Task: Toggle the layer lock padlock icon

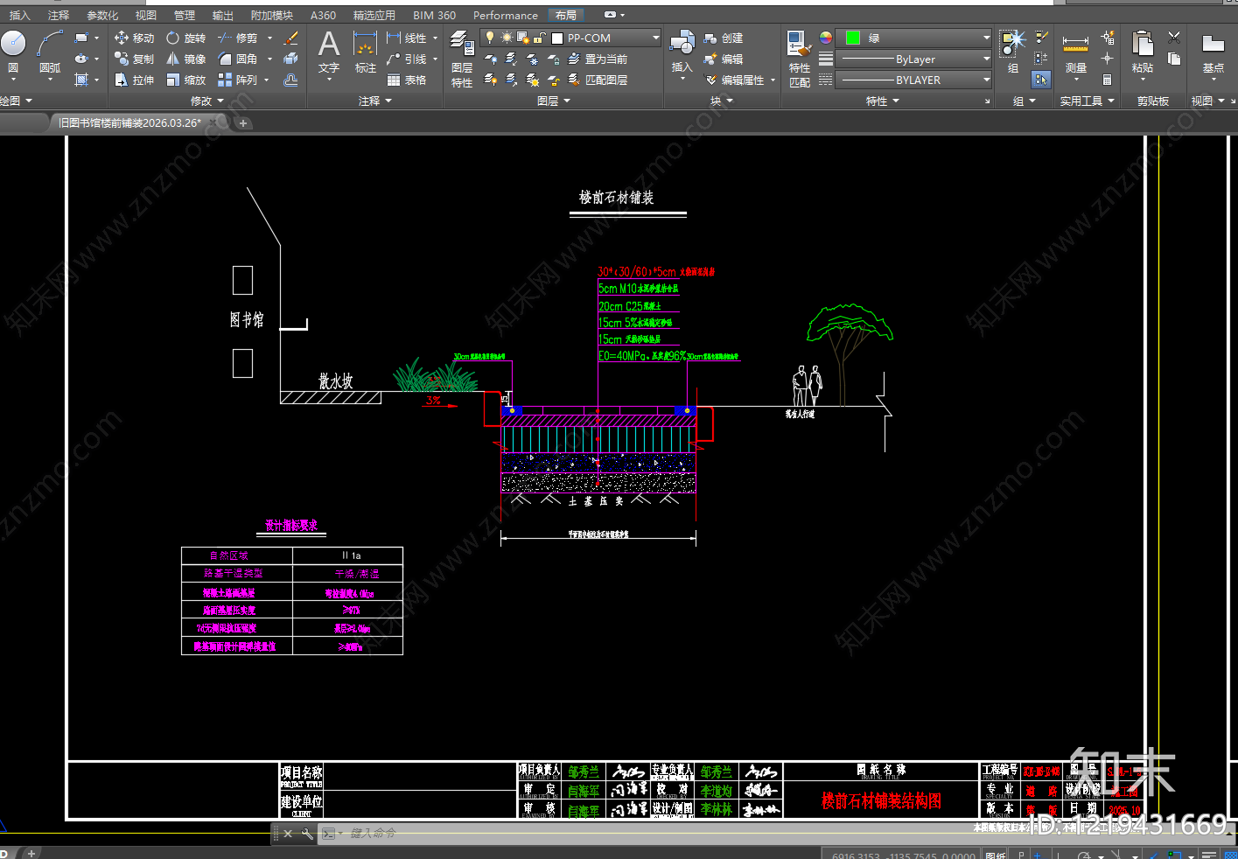Action: point(540,38)
